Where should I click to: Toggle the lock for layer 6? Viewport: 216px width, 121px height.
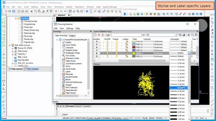tap(127, 47)
